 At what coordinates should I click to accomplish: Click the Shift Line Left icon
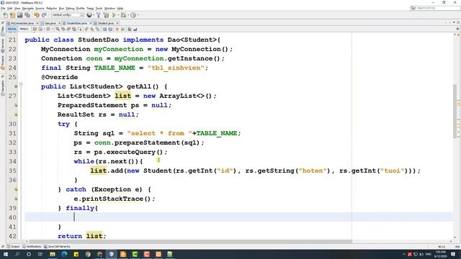(x=104, y=29)
